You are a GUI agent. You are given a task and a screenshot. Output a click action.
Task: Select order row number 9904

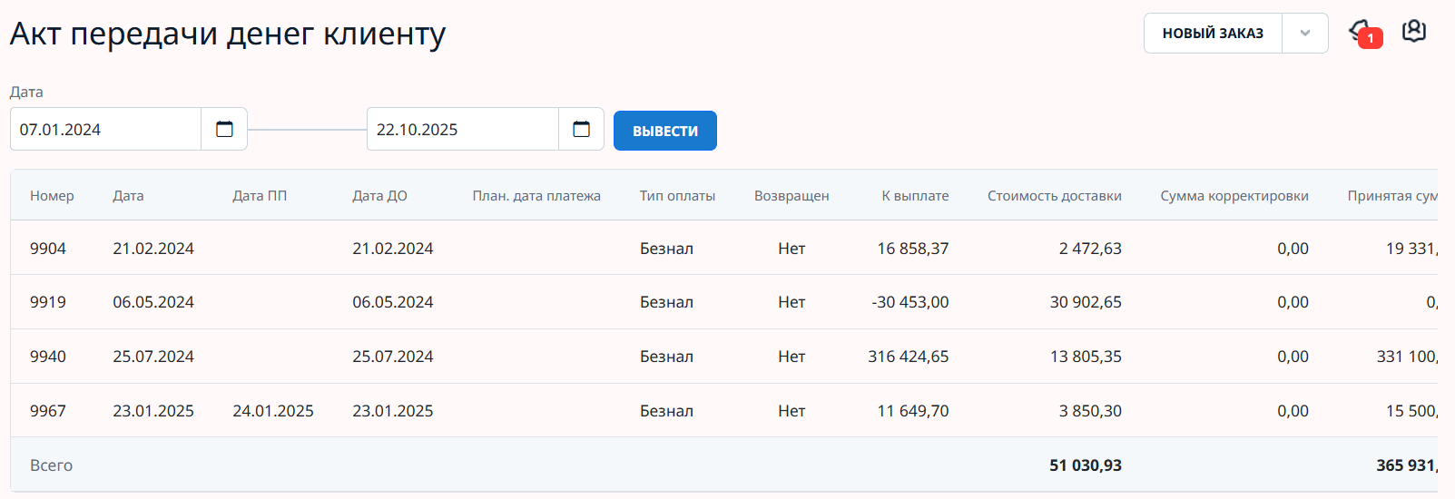(48, 249)
